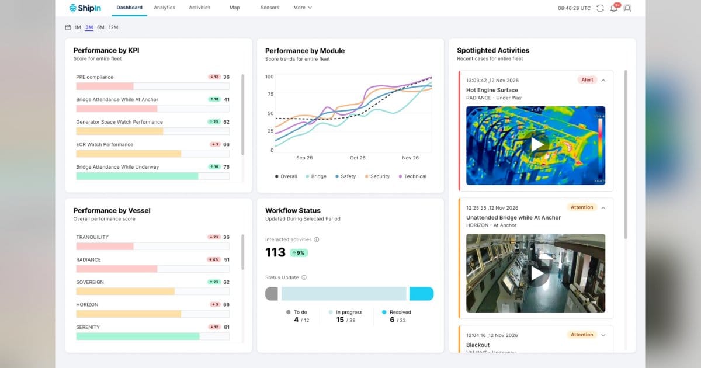Click the SERENITY vessel score bar
Viewport: 701px width, 368px height.
(152, 336)
